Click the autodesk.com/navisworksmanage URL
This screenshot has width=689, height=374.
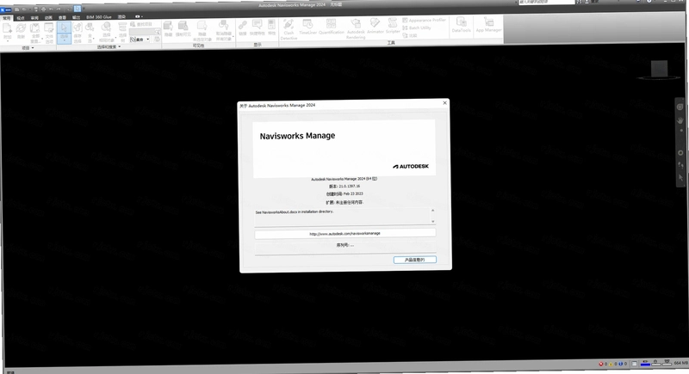click(x=345, y=234)
